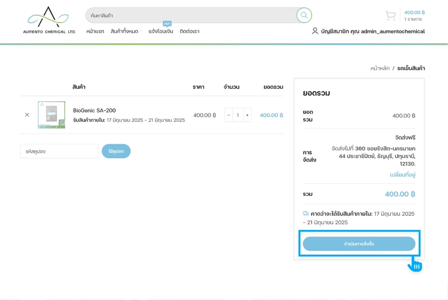Click the user account icon

click(x=315, y=31)
